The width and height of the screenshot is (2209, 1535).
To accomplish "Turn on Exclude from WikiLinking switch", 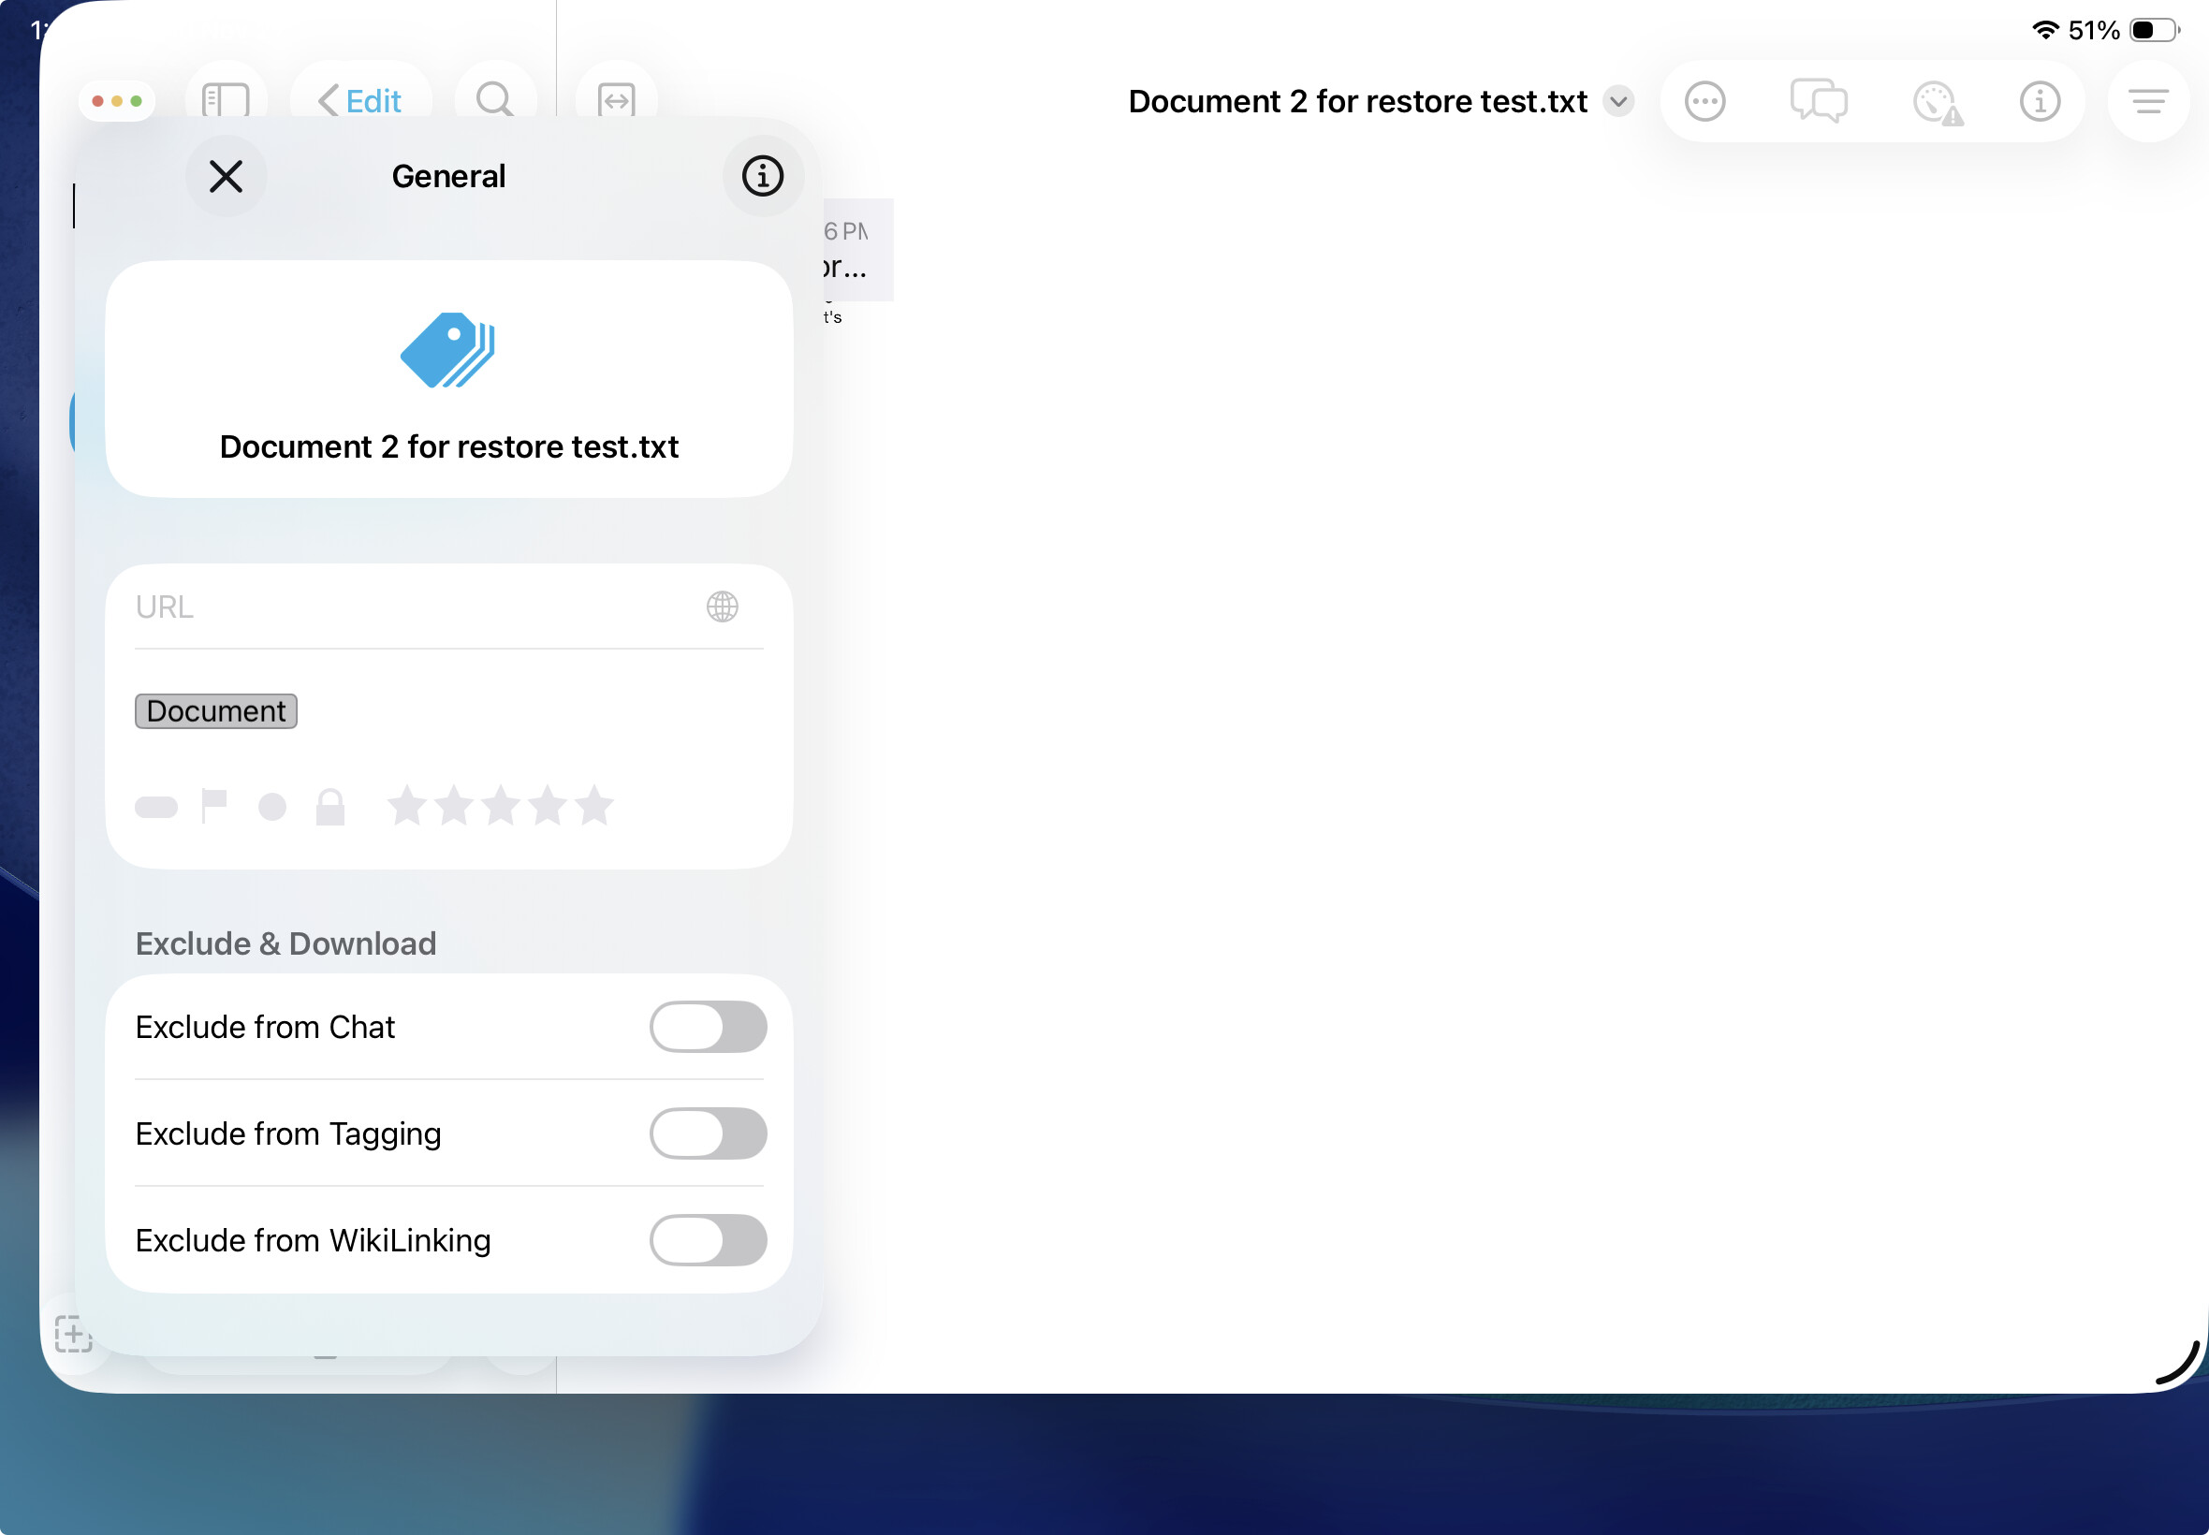I will [708, 1240].
